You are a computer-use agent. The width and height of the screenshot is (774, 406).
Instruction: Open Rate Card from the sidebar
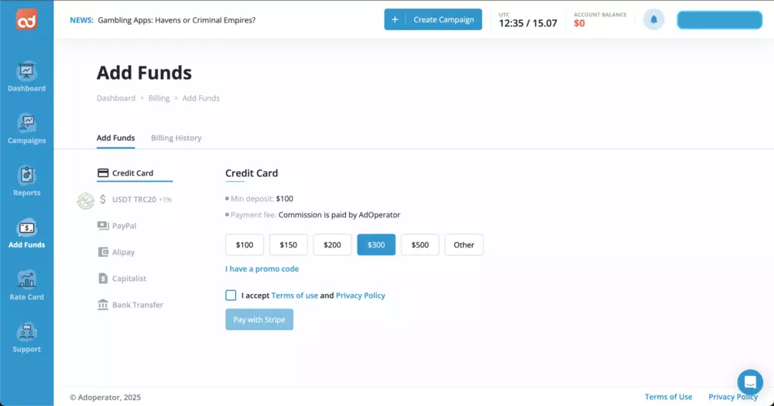coord(26,285)
